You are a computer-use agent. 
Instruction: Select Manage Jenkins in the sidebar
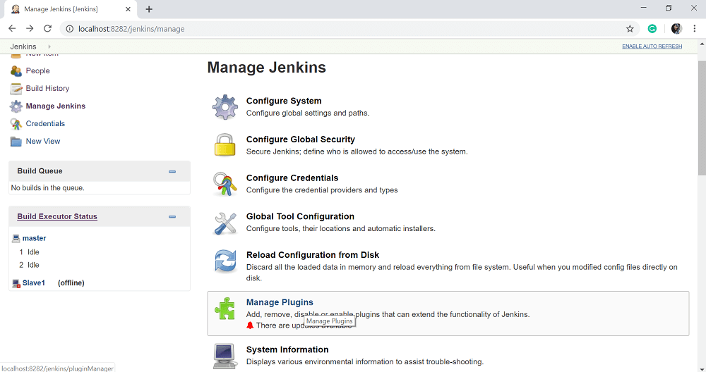(55, 106)
